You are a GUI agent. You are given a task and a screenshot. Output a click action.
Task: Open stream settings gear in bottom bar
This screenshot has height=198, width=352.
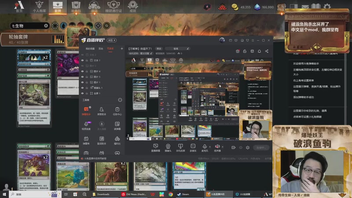(248, 147)
